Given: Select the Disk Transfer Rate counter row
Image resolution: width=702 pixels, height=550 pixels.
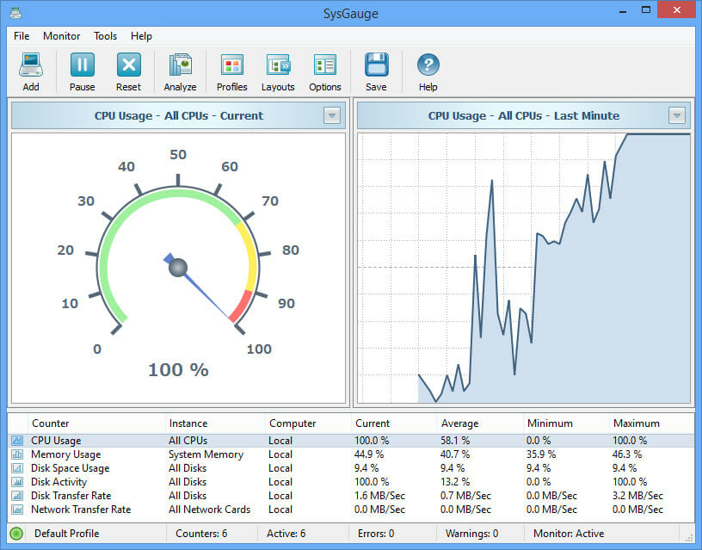Looking at the screenshot, I should click(351, 496).
